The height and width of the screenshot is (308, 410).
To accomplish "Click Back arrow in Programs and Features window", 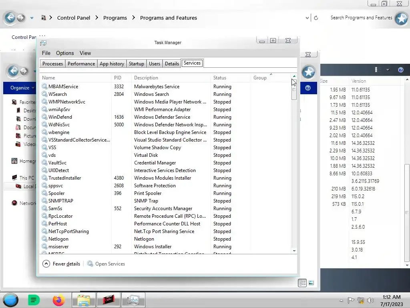I will pos(10,18).
